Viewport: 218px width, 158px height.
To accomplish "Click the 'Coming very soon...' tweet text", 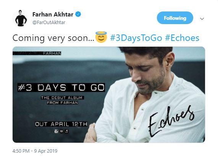I will [53, 38].
